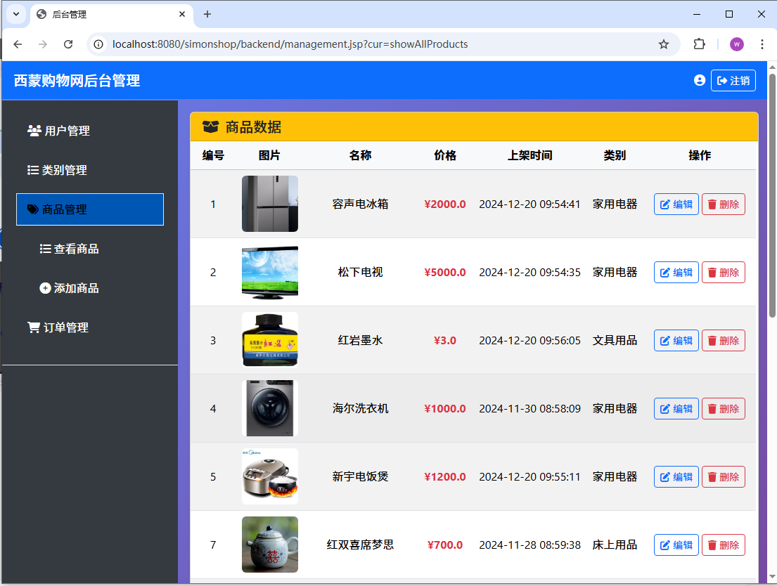Delete the 红双喜席梦思 product
777x586 pixels.
click(x=724, y=545)
